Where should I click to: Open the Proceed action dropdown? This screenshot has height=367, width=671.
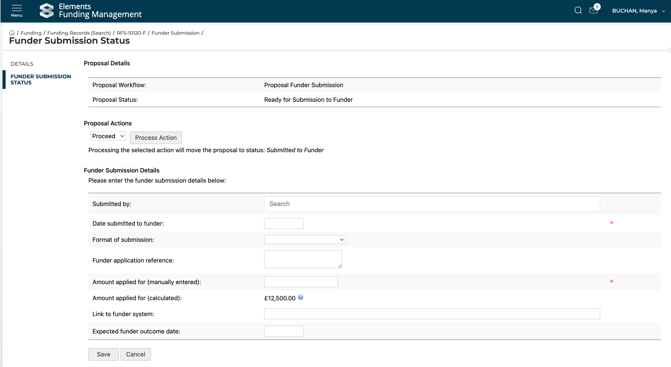click(x=108, y=136)
